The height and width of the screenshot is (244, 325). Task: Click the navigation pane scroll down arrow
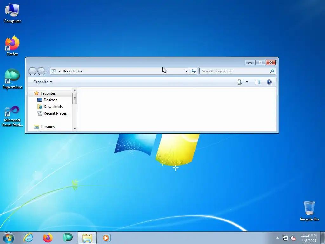point(75,128)
